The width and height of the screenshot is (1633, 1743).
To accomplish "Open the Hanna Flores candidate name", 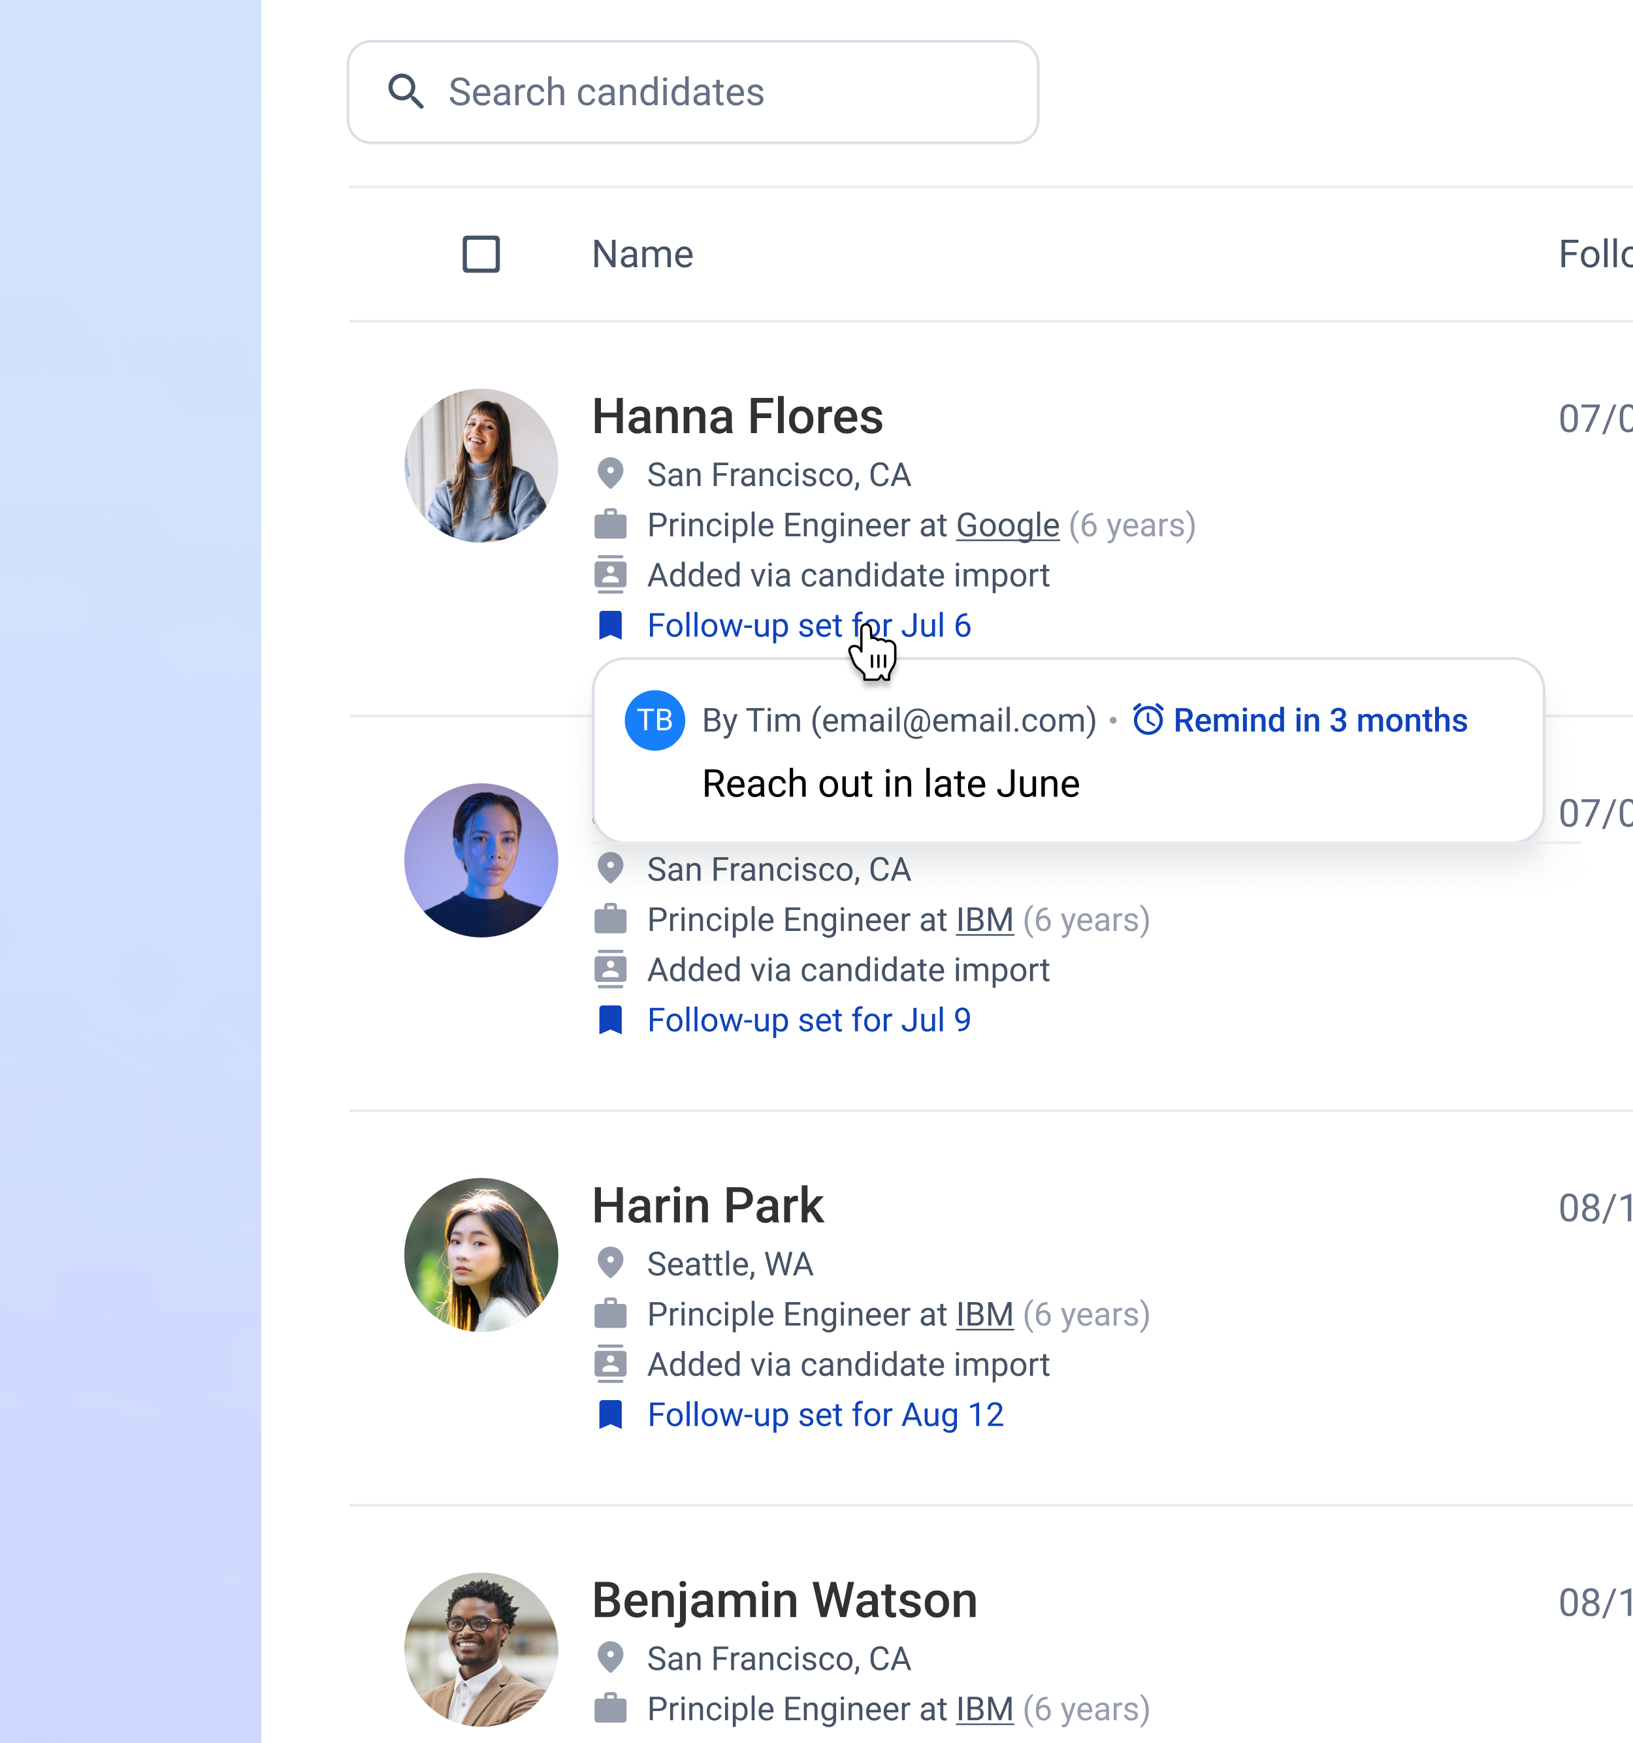I will 737,416.
